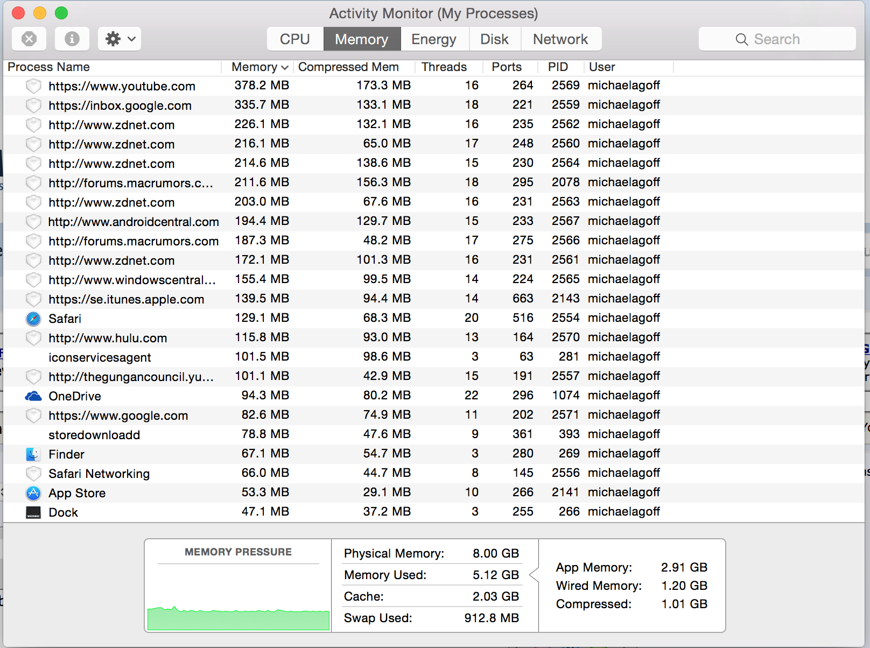Select the https://www.google.com process name

tap(118, 415)
